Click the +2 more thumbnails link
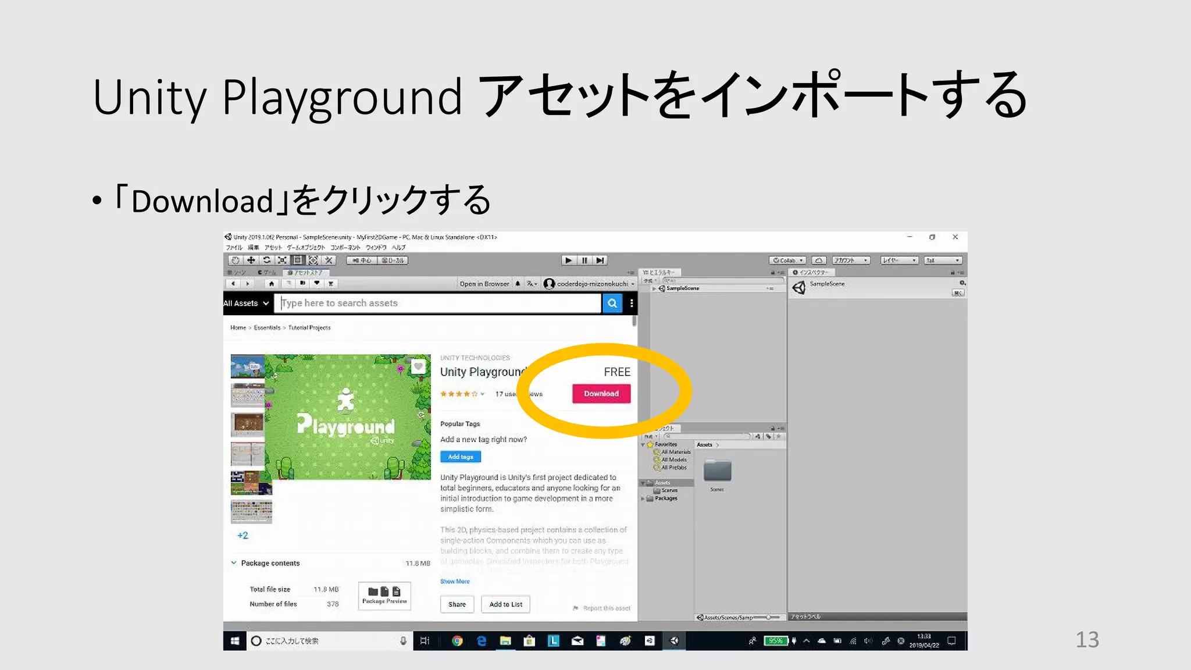 click(x=243, y=536)
